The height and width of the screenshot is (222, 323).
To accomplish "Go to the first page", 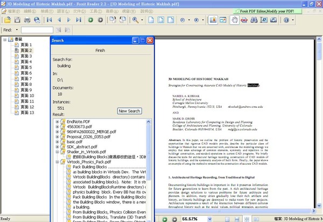I will point(49,20).
